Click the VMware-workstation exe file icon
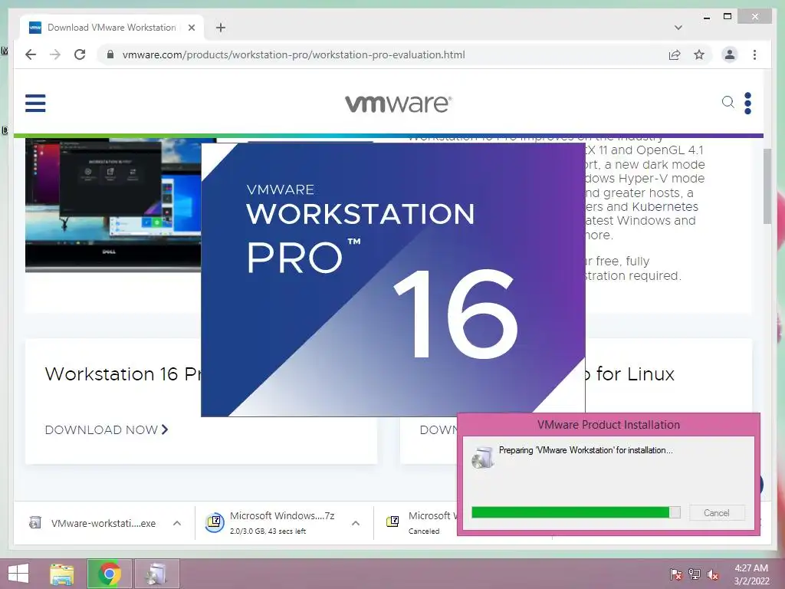This screenshot has height=589, width=785. tap(35, 522)
